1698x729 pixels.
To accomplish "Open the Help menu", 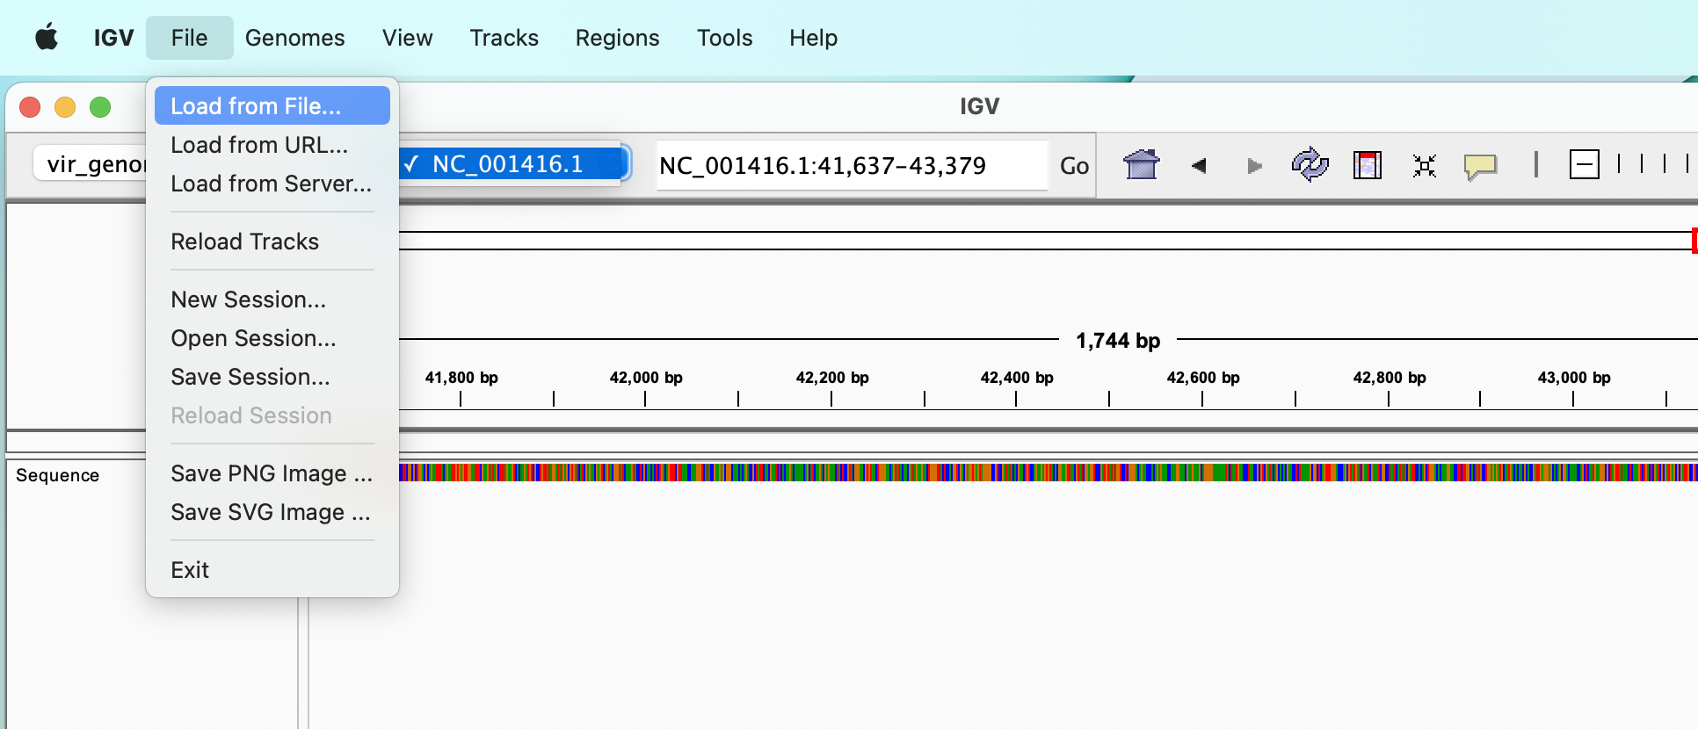I will click(814, 38).
